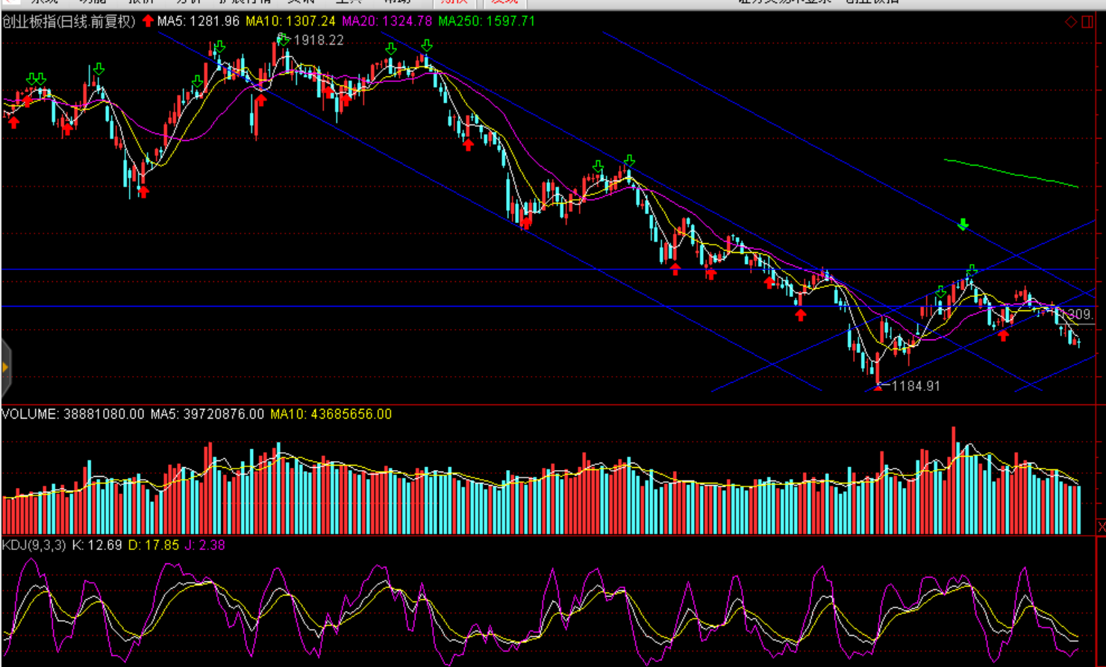Pick the magenta MA20 indicator label

(387, 22)
